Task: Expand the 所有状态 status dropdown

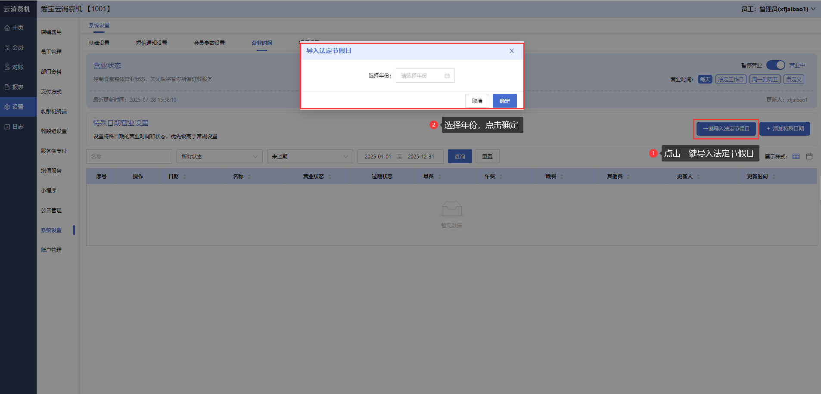Action: [x=219, y=156]
